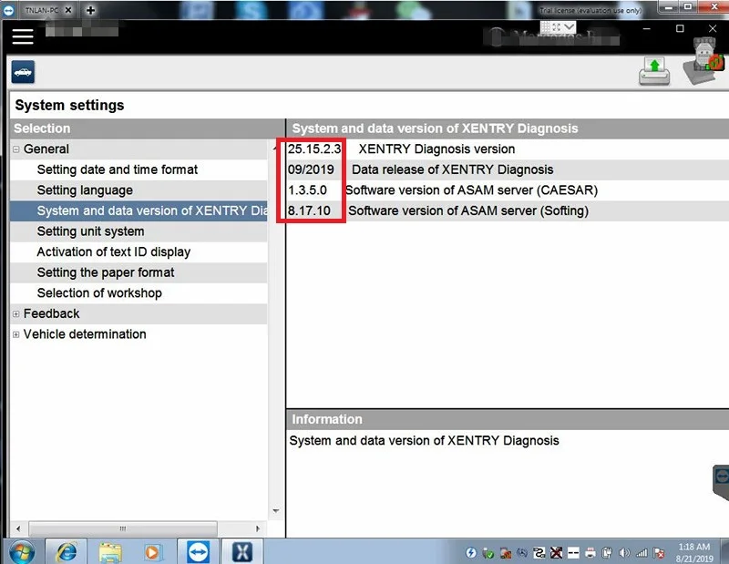Expand the Feedback tree node

(16, 313)
